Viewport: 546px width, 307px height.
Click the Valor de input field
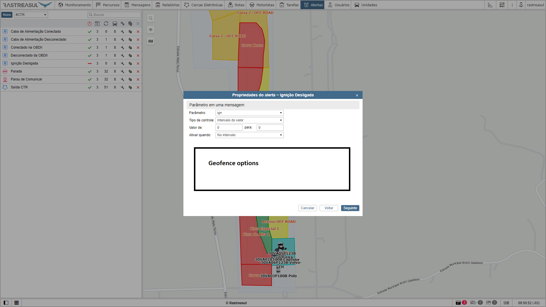pos(229,128)
